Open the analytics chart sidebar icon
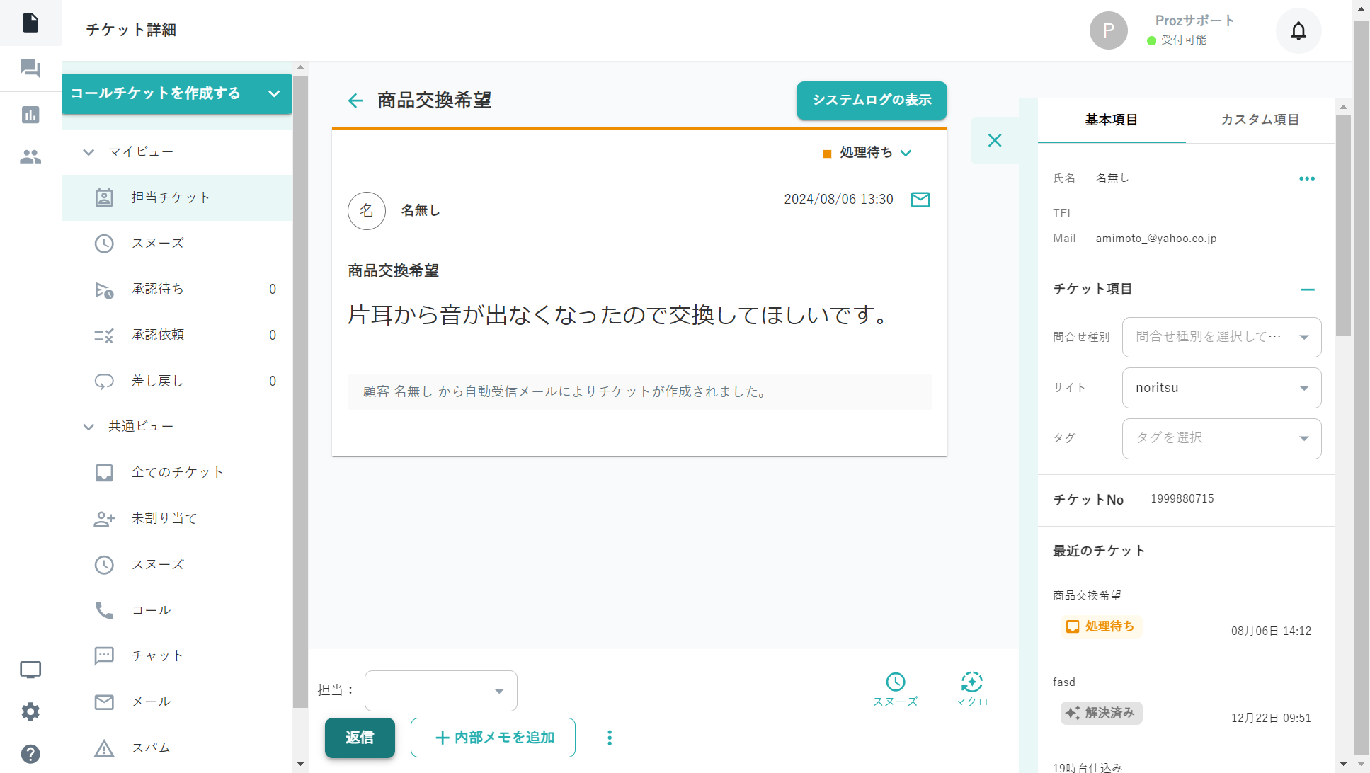This screenshot has width=1370, height=773. tap(30, 115)
